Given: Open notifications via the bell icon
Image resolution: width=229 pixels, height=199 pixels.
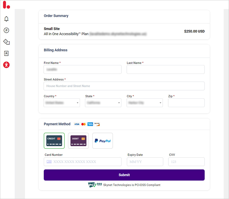Looking at the screenshot, I should 6,19.
